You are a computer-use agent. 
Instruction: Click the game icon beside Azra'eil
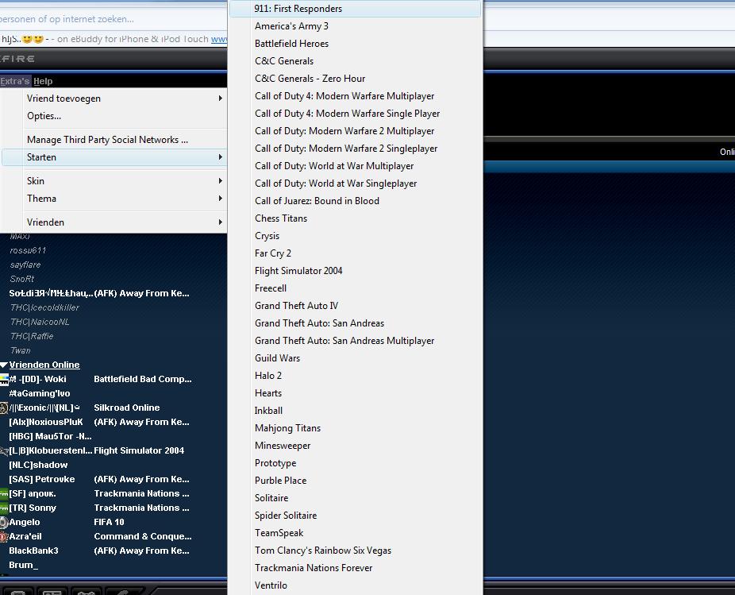point(4,536)
